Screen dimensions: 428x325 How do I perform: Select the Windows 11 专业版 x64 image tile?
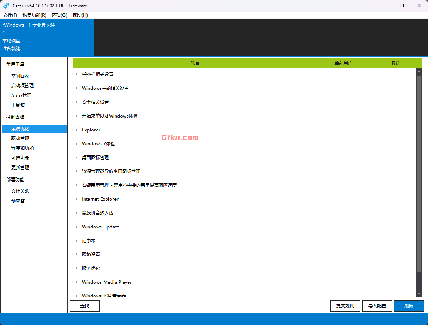[x=47, y=37]
